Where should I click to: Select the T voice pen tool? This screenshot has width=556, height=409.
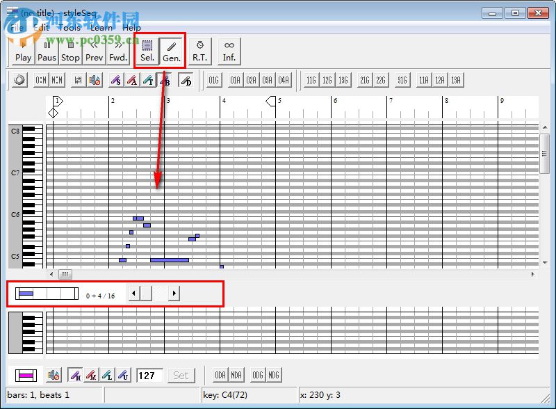[148, 80]
